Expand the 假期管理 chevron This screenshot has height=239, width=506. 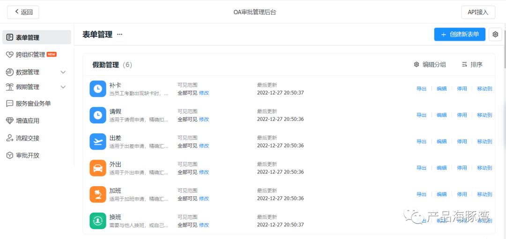(63, 87)
